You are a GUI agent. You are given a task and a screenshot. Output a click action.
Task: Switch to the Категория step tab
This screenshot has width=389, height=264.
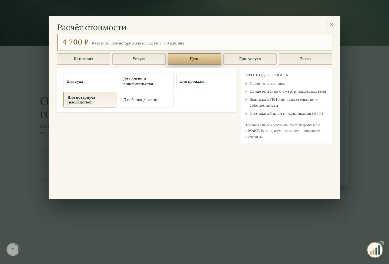click(x=83, y=59)
